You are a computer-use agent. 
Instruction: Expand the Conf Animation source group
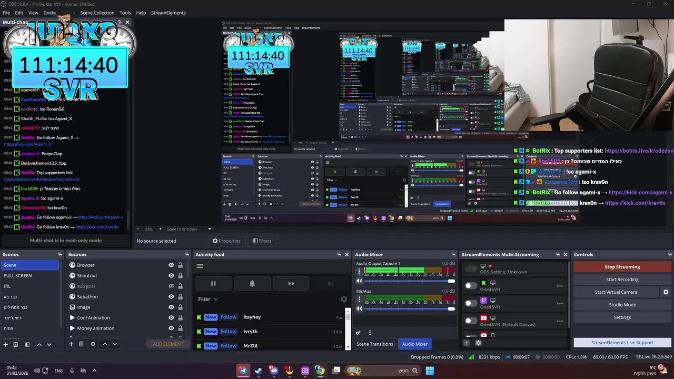point(72,318)
